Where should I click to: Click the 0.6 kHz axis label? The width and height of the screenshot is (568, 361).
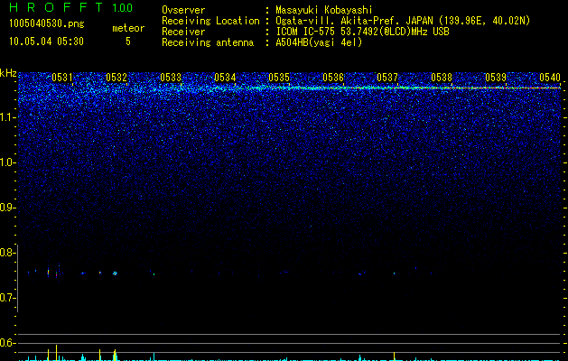tap(7, 343)
